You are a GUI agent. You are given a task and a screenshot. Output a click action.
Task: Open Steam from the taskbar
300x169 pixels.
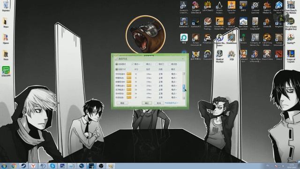23,166
